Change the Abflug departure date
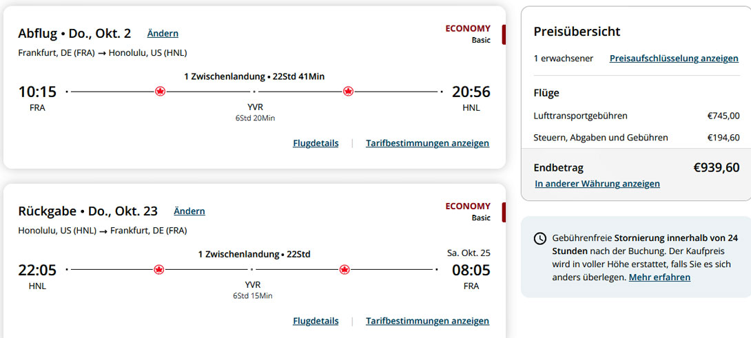This screenshot has height=338, width=751. (163, 33)
